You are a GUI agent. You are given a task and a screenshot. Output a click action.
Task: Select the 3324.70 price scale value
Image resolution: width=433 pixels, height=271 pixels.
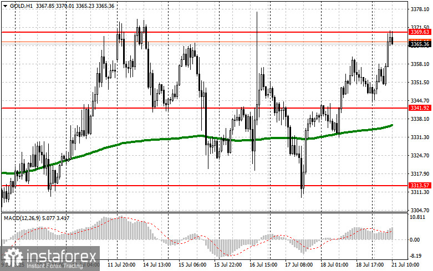tap(420, 155)
